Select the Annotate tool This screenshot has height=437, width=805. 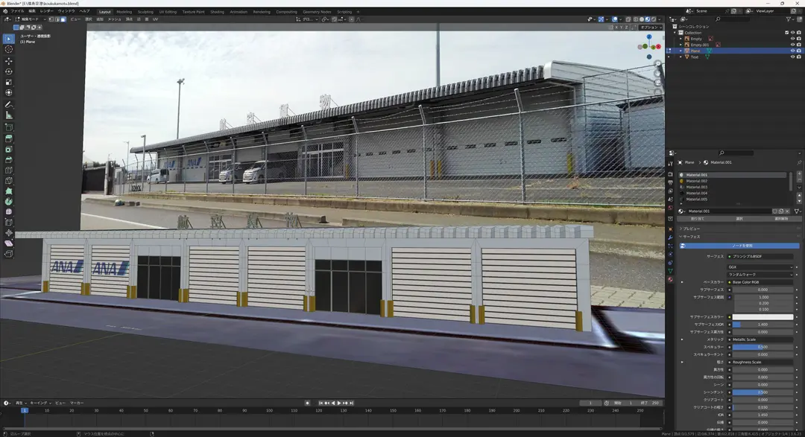(9, 105)
